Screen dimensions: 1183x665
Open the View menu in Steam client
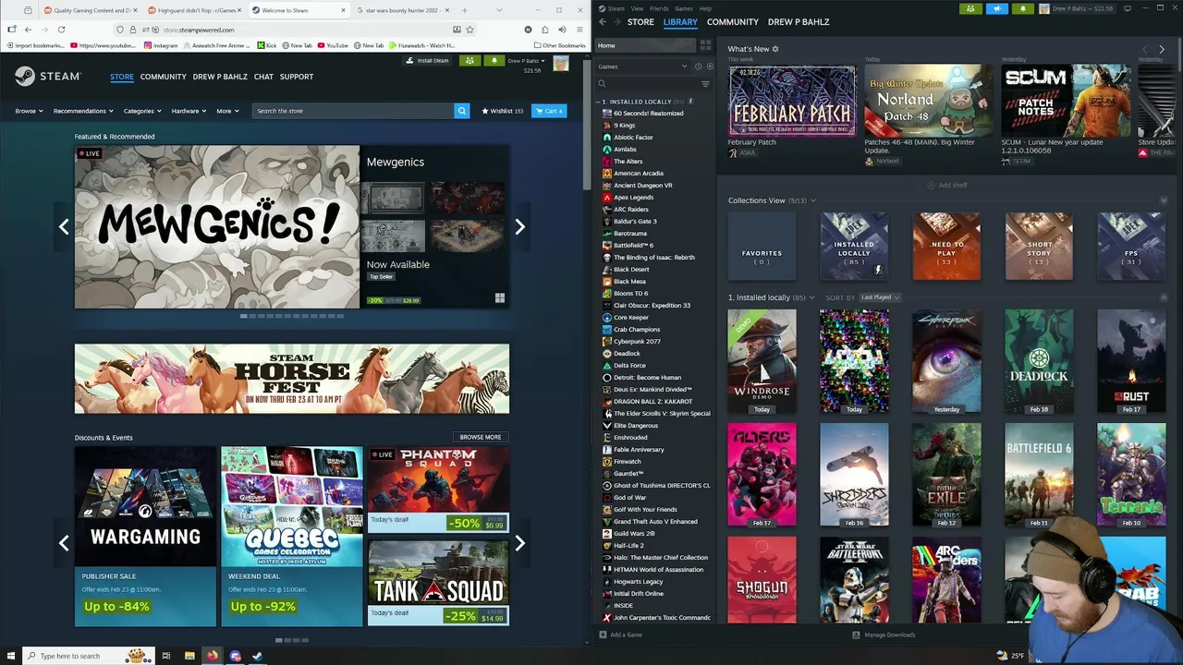(637, 8)
